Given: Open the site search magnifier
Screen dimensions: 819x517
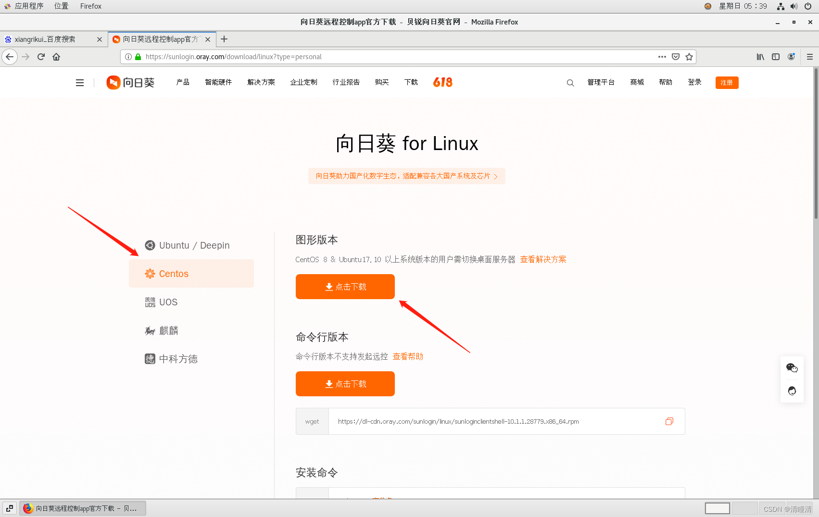Looking at the screenshot, I should [570, 83].
